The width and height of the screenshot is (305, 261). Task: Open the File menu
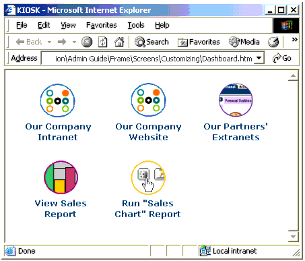[x=22, y=25]
